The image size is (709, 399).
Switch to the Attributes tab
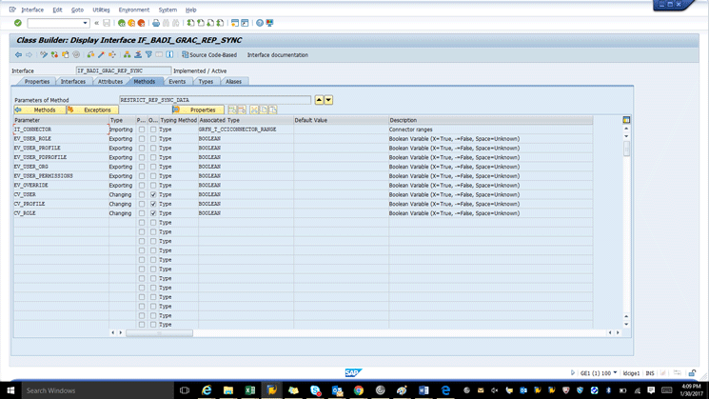[x=110, y=82]
